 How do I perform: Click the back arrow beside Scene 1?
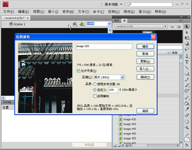pyautogui.click(x=5, y=24)
